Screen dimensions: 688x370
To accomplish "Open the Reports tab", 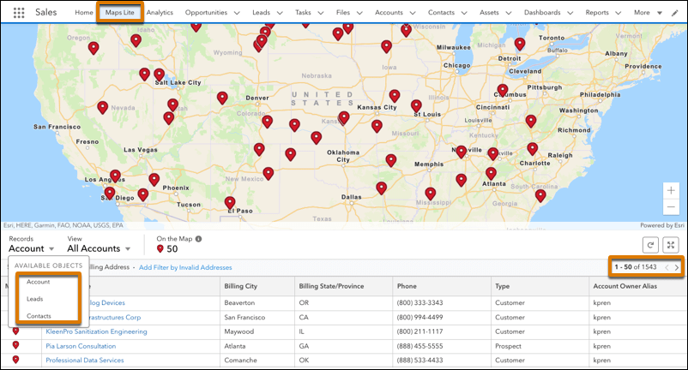I will [x=597, y=13].
